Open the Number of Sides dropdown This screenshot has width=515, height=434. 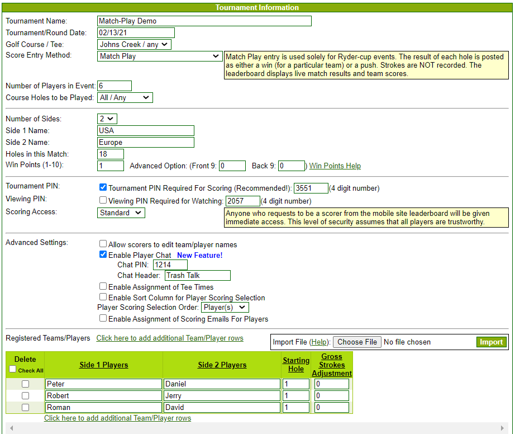(107, 119)
